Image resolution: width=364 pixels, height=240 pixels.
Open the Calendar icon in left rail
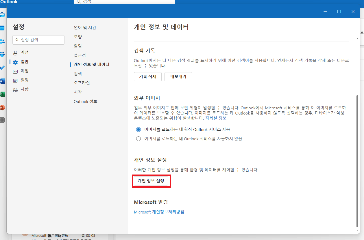[x=2, y=28]
